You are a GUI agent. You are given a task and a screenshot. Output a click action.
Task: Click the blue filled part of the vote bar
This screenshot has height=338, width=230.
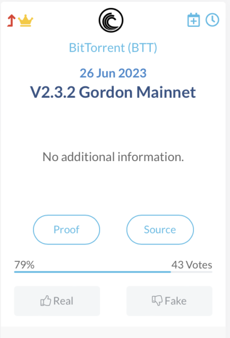93,272
